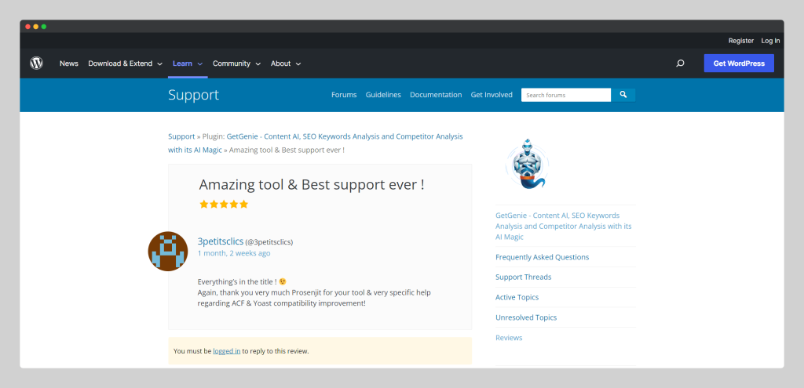Open the Documentation page

[x=436, y=95]
